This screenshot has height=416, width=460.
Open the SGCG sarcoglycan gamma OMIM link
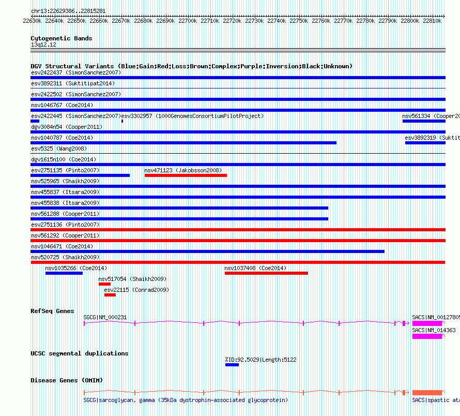186,400
